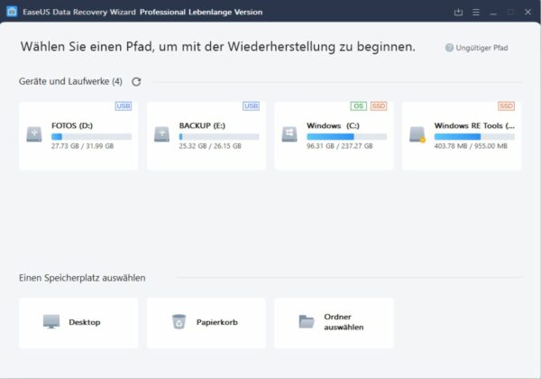541x379 pixels.
Task: Refresh the devices and drives list
Action: 136,82
